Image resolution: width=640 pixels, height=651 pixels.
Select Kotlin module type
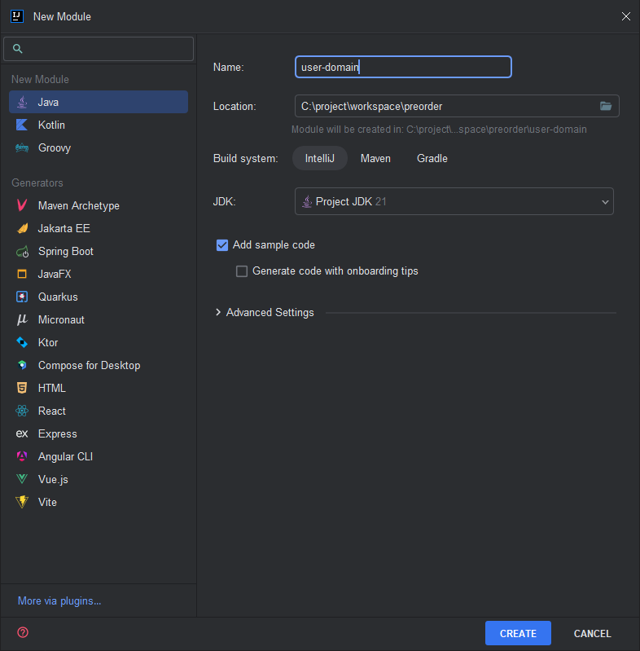pos(99,125)
